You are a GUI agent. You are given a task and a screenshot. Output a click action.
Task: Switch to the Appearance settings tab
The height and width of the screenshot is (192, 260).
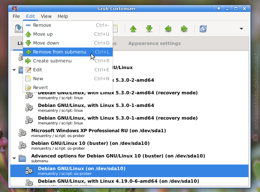(x=154, y=43)
